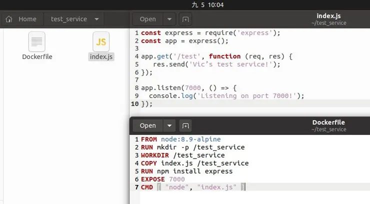Open the Dockerfile file icon
The height and width of the screenshot is (204, 370).
37,41
